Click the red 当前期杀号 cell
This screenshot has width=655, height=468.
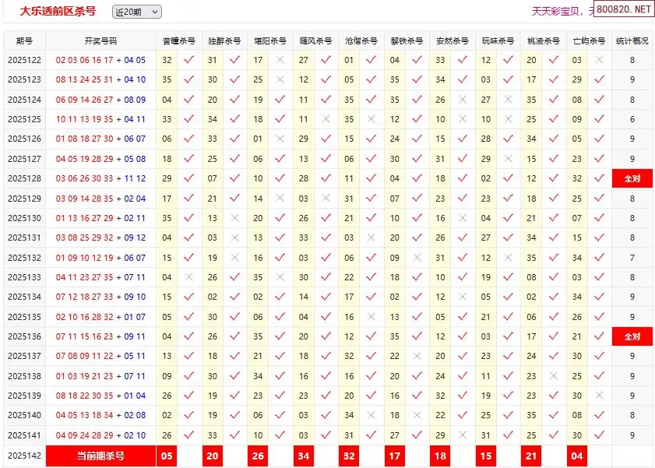point(100,456)
